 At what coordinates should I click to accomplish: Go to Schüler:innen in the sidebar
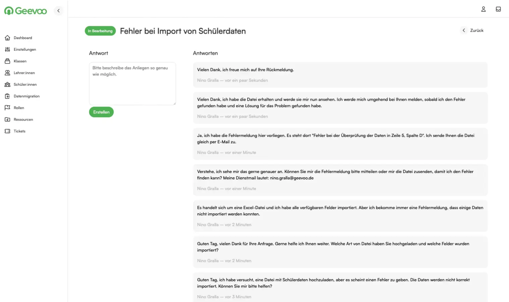click(x=25, y=85)
